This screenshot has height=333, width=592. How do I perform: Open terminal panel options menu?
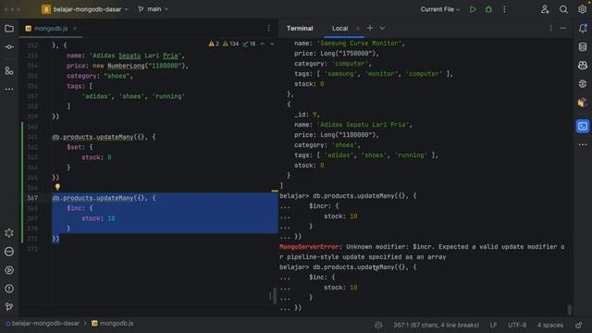(x=551, y=29)
